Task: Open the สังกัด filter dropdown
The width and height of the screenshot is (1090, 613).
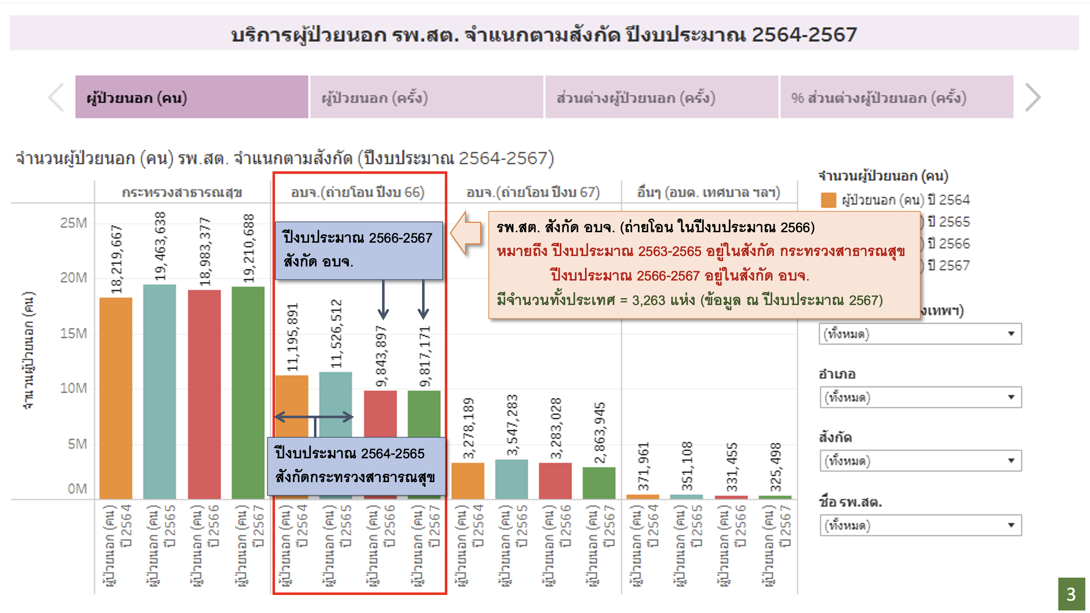Action: tap(920, 460)
